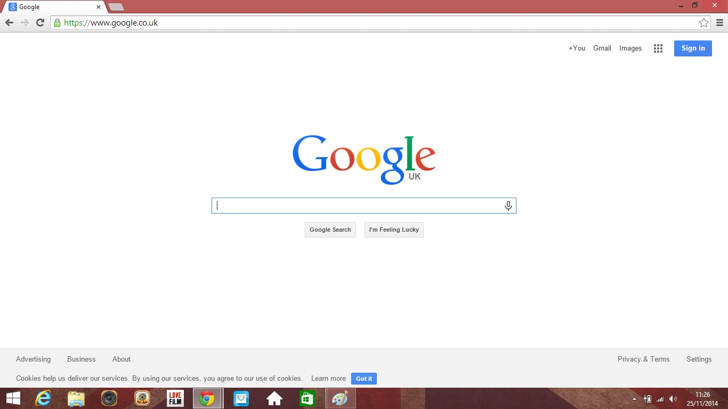Minimize the Chrome window
Viewport: 728px width, 409px height.
(x=682, y=5)
